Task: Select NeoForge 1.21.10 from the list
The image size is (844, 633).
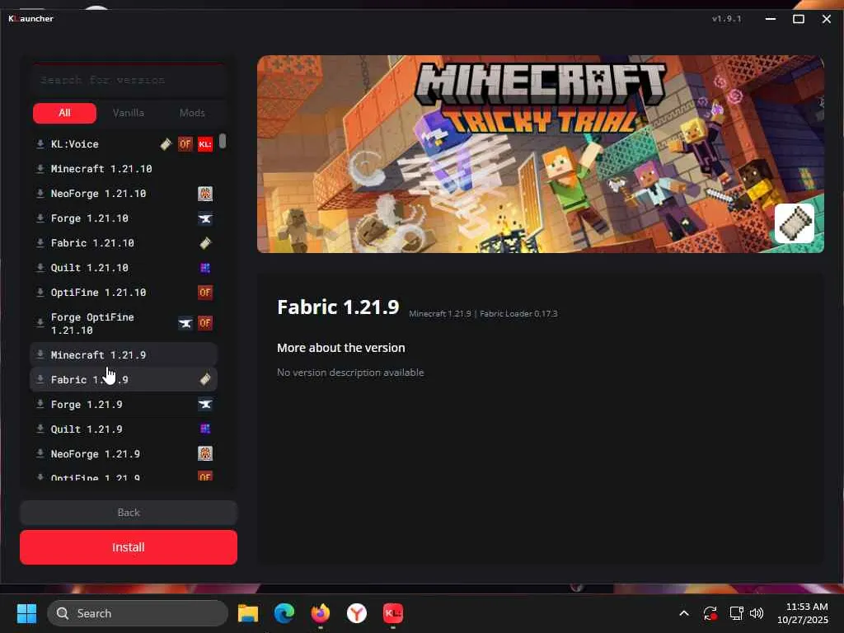Action: point(124,193)
